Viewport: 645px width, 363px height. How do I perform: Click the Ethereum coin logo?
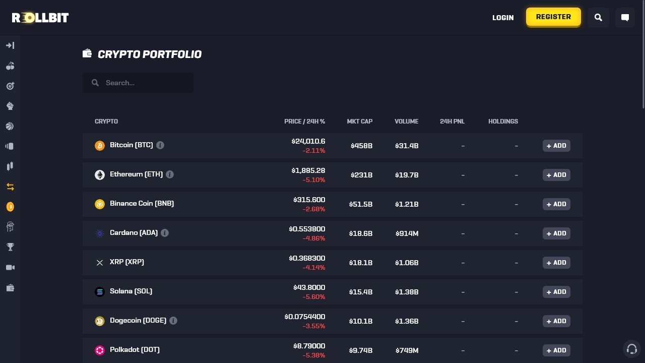(100, 175)
